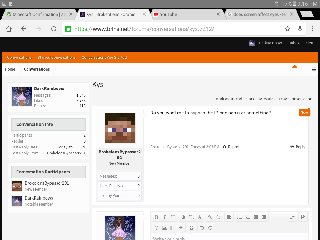
Task: Go to the browser home page
Action: (9, 29)
